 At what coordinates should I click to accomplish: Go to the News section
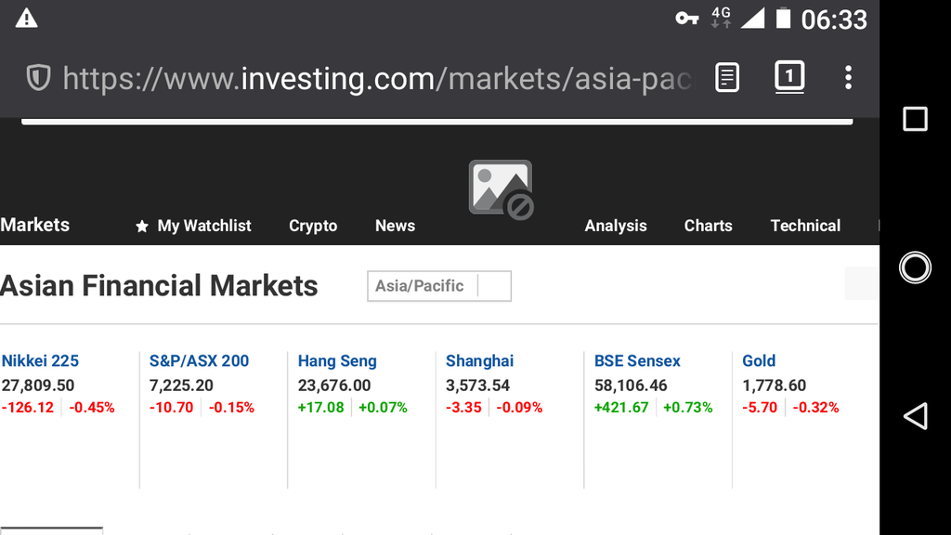pyautogui.click(x=395, y=226)
